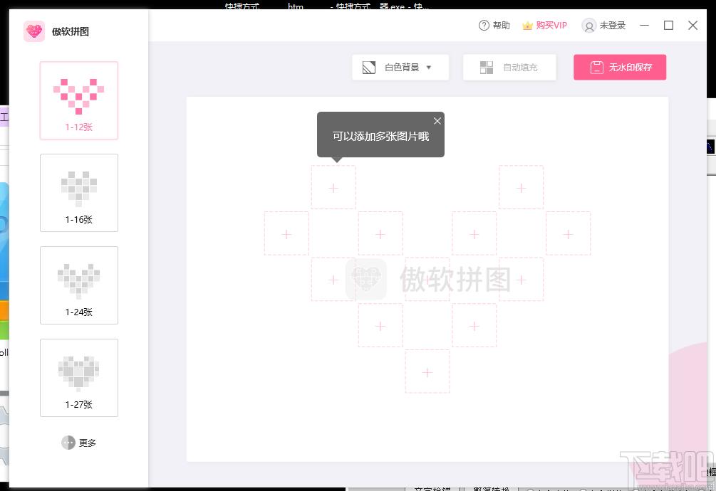
Task: Click the user avatar icon
Action: pyautogui.click(x=589, y=26)
